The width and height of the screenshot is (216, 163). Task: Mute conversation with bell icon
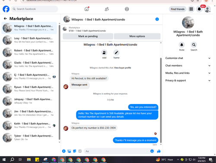tap(182, 45)
